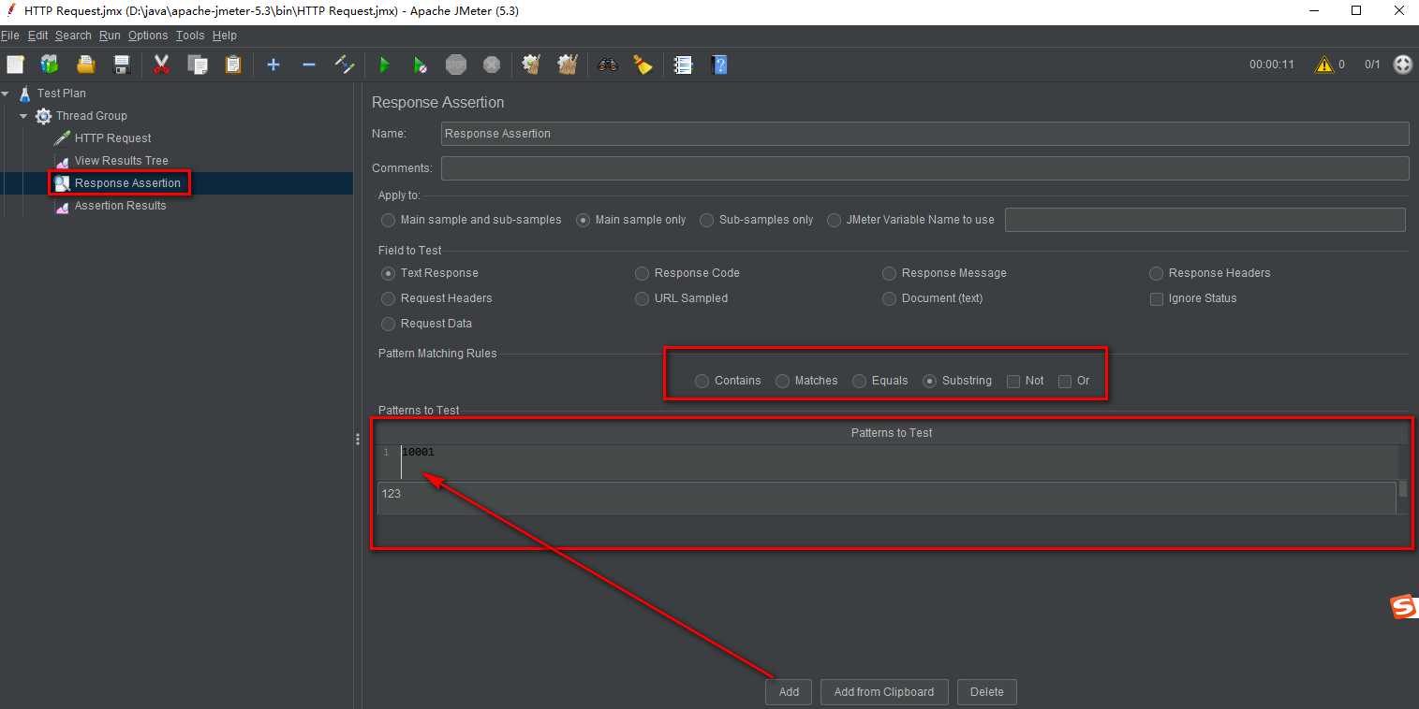Open the Help menu

(x=225, y=36)
